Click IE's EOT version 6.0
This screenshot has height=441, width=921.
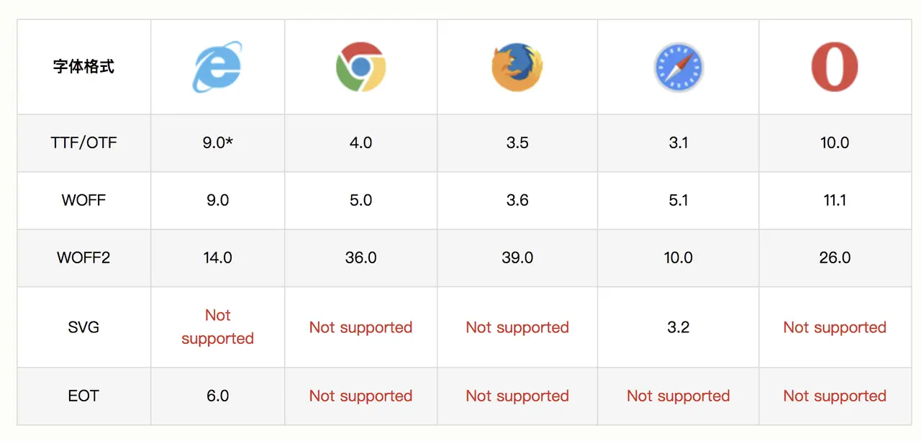click(x=217, y=396)
